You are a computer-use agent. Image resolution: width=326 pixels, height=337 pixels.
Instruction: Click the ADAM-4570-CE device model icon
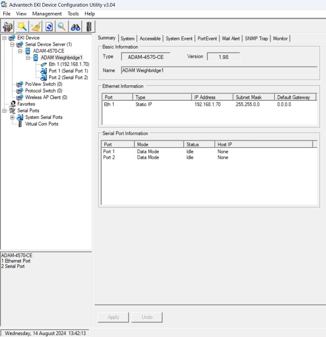[x=28, y=51]
